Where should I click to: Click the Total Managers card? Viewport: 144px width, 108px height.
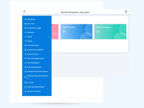pos(110,32)
